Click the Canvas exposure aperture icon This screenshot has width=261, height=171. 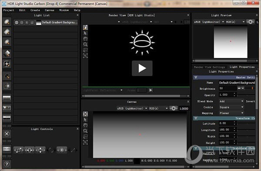[174, 109]
